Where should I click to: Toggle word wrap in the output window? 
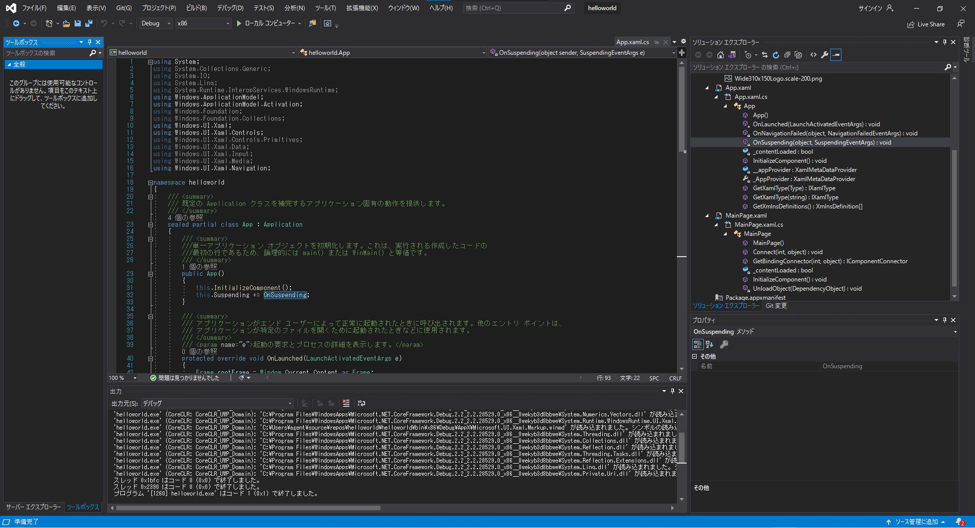tap(361, 403)
